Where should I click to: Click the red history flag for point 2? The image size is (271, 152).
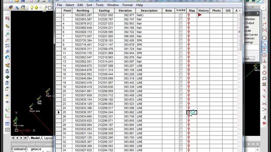tap(199, 15)
